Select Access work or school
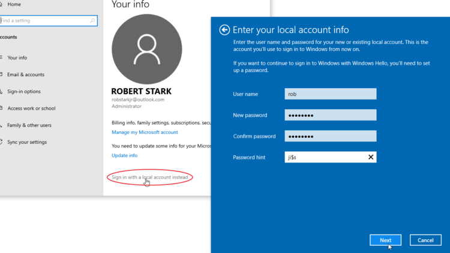Viewport: 450px width, 253px height. (x=31, y=109)
